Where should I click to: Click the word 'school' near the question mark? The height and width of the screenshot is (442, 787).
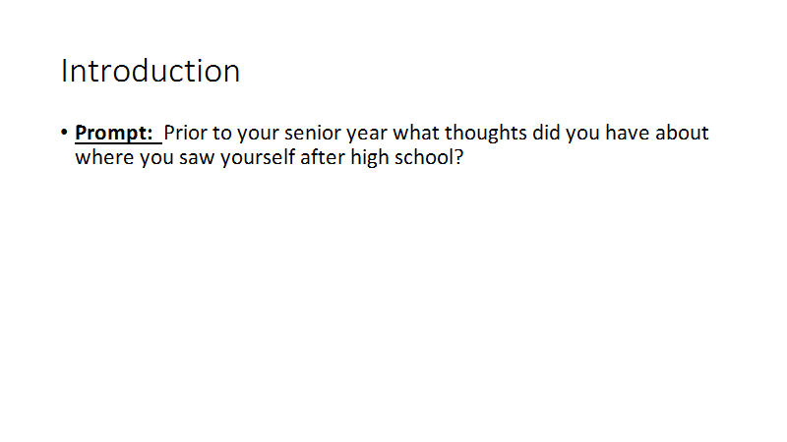(424, 157)
